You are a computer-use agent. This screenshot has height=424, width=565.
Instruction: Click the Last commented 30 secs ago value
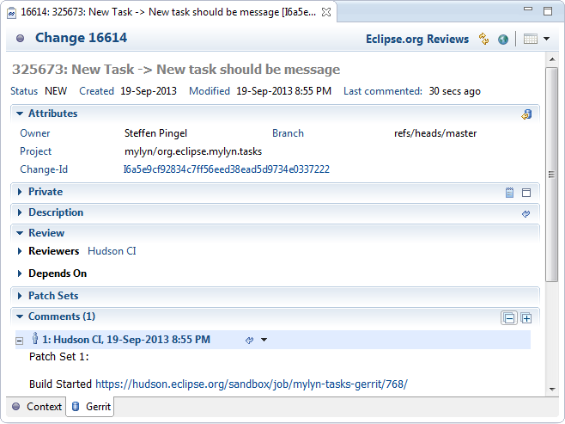coord(454,91)
